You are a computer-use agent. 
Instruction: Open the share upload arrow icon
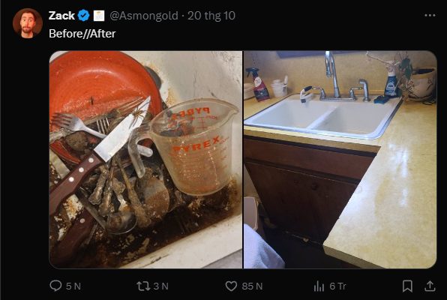click(x=430, y=286)
